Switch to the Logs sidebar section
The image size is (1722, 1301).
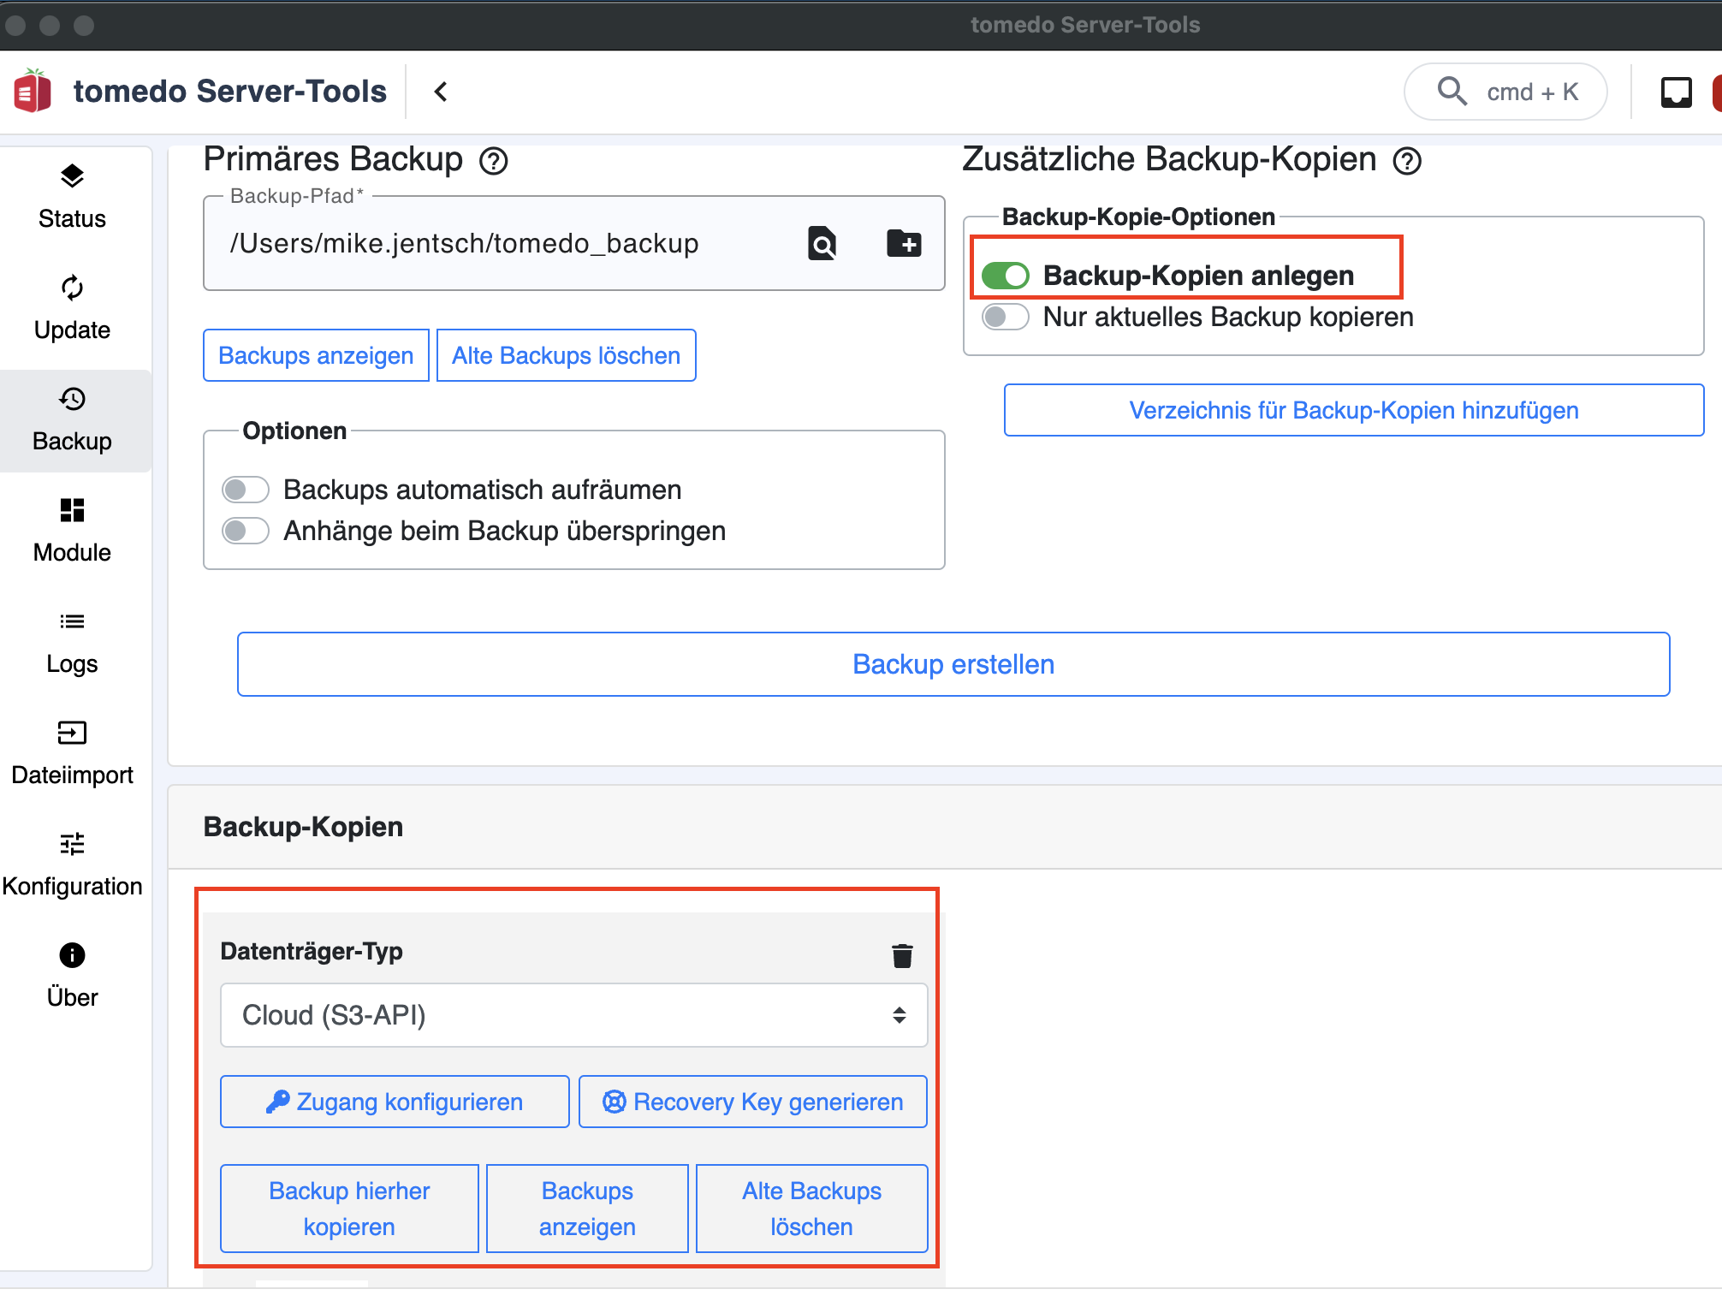pos(72,642)
